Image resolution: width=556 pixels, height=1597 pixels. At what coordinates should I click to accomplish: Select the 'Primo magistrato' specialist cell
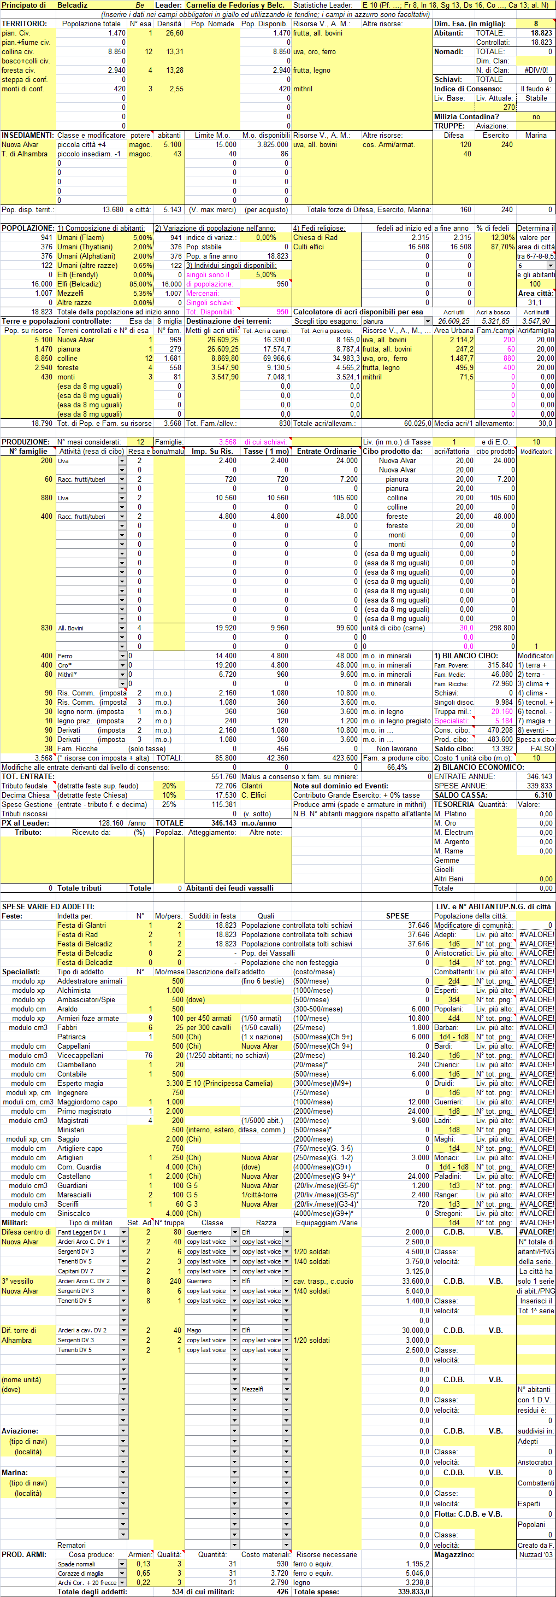pos(92,1112)
